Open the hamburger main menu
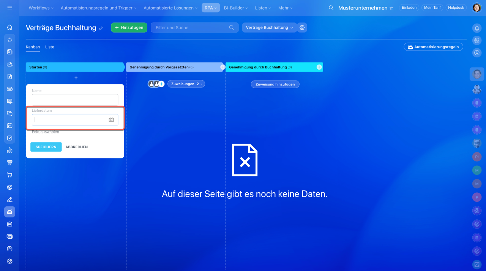Screen dimensions: 486x271 pyautogui.click(x=9, y=8)
